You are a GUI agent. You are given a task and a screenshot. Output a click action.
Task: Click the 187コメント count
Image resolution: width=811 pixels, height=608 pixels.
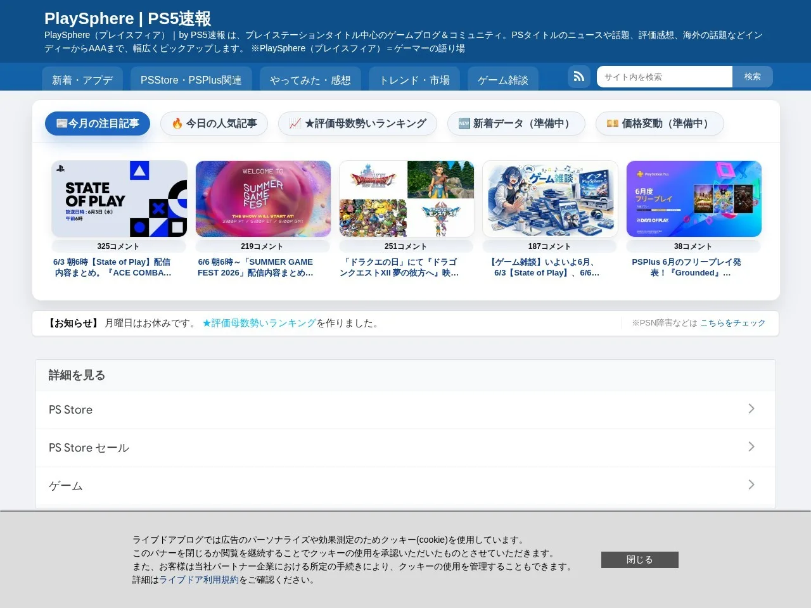[549, 246]
